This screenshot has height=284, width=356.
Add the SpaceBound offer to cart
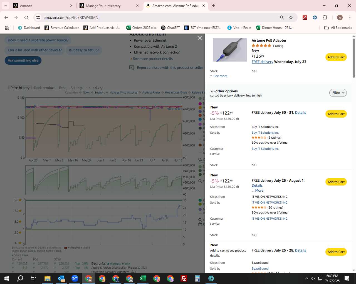pos(336,252)
